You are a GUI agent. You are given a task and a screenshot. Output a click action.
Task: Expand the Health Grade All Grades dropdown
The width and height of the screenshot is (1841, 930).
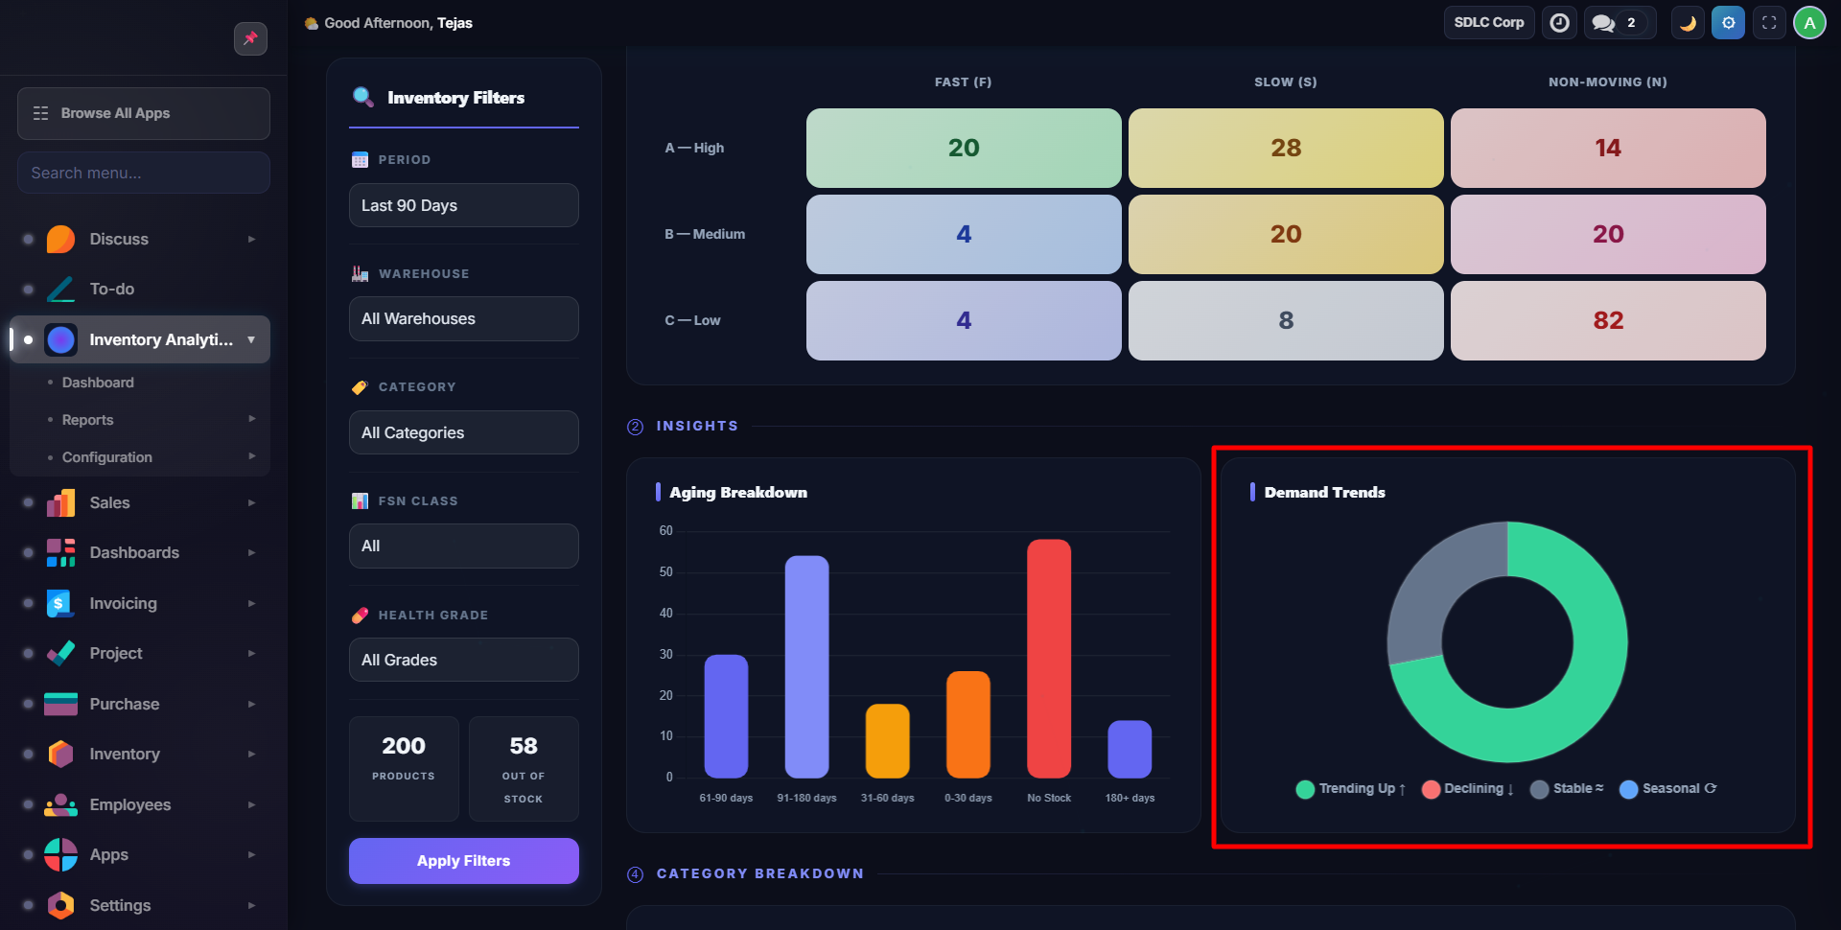463,660
